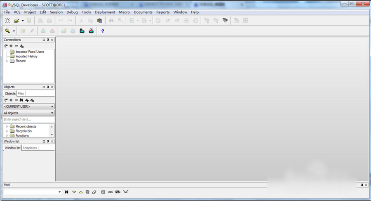Click the Enter search text field

pos(28,119)
